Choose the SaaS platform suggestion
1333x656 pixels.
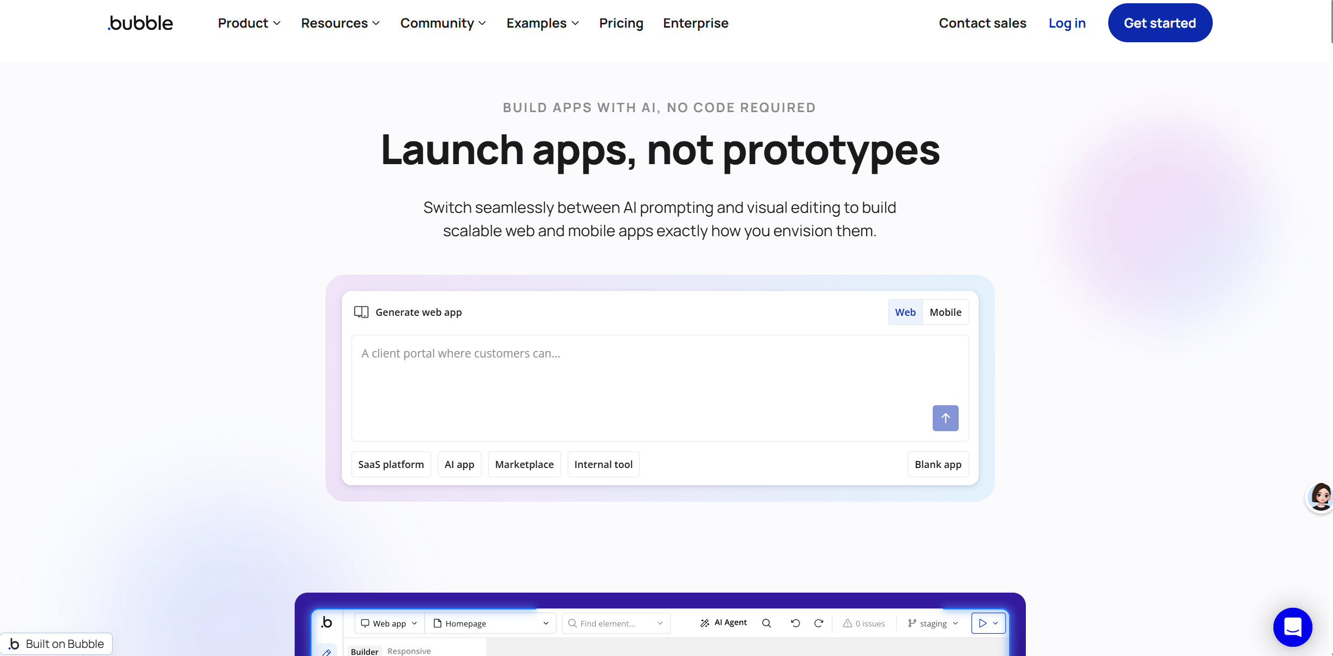pyautogui.click(x=391, y=464)
